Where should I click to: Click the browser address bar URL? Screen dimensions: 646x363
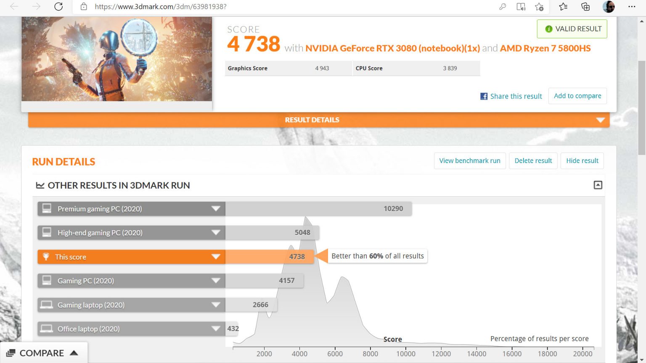(161, 7)
